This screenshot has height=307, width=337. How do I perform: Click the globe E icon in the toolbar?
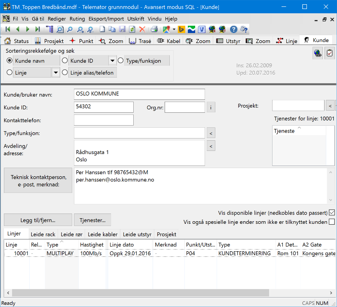point(212,29)
